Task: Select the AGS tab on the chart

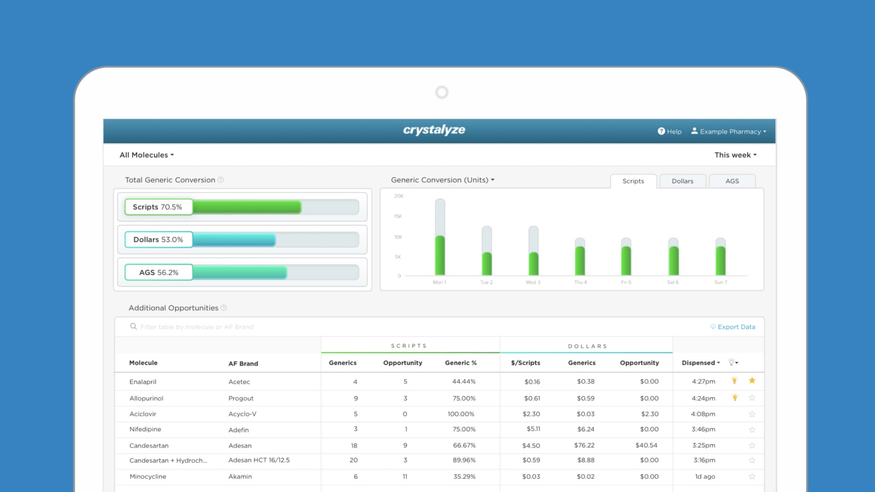Action: pos(732,181)
